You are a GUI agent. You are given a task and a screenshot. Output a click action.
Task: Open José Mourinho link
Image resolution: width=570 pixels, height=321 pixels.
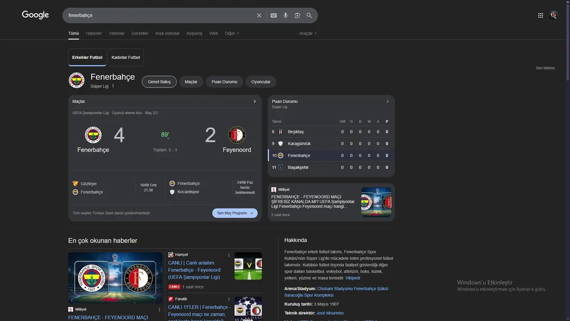pyautogui.click(x=330, y=313)
